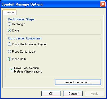
Task: Click the Material/Size Heading label text
Action: click(28, 71)
